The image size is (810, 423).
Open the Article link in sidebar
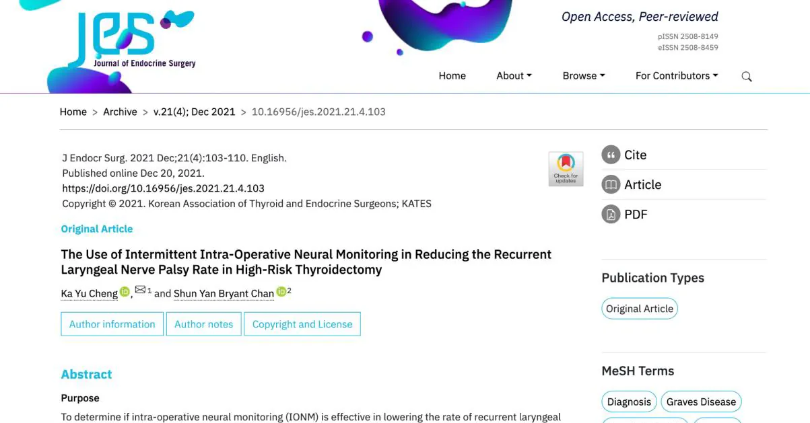tap(643, 184)
